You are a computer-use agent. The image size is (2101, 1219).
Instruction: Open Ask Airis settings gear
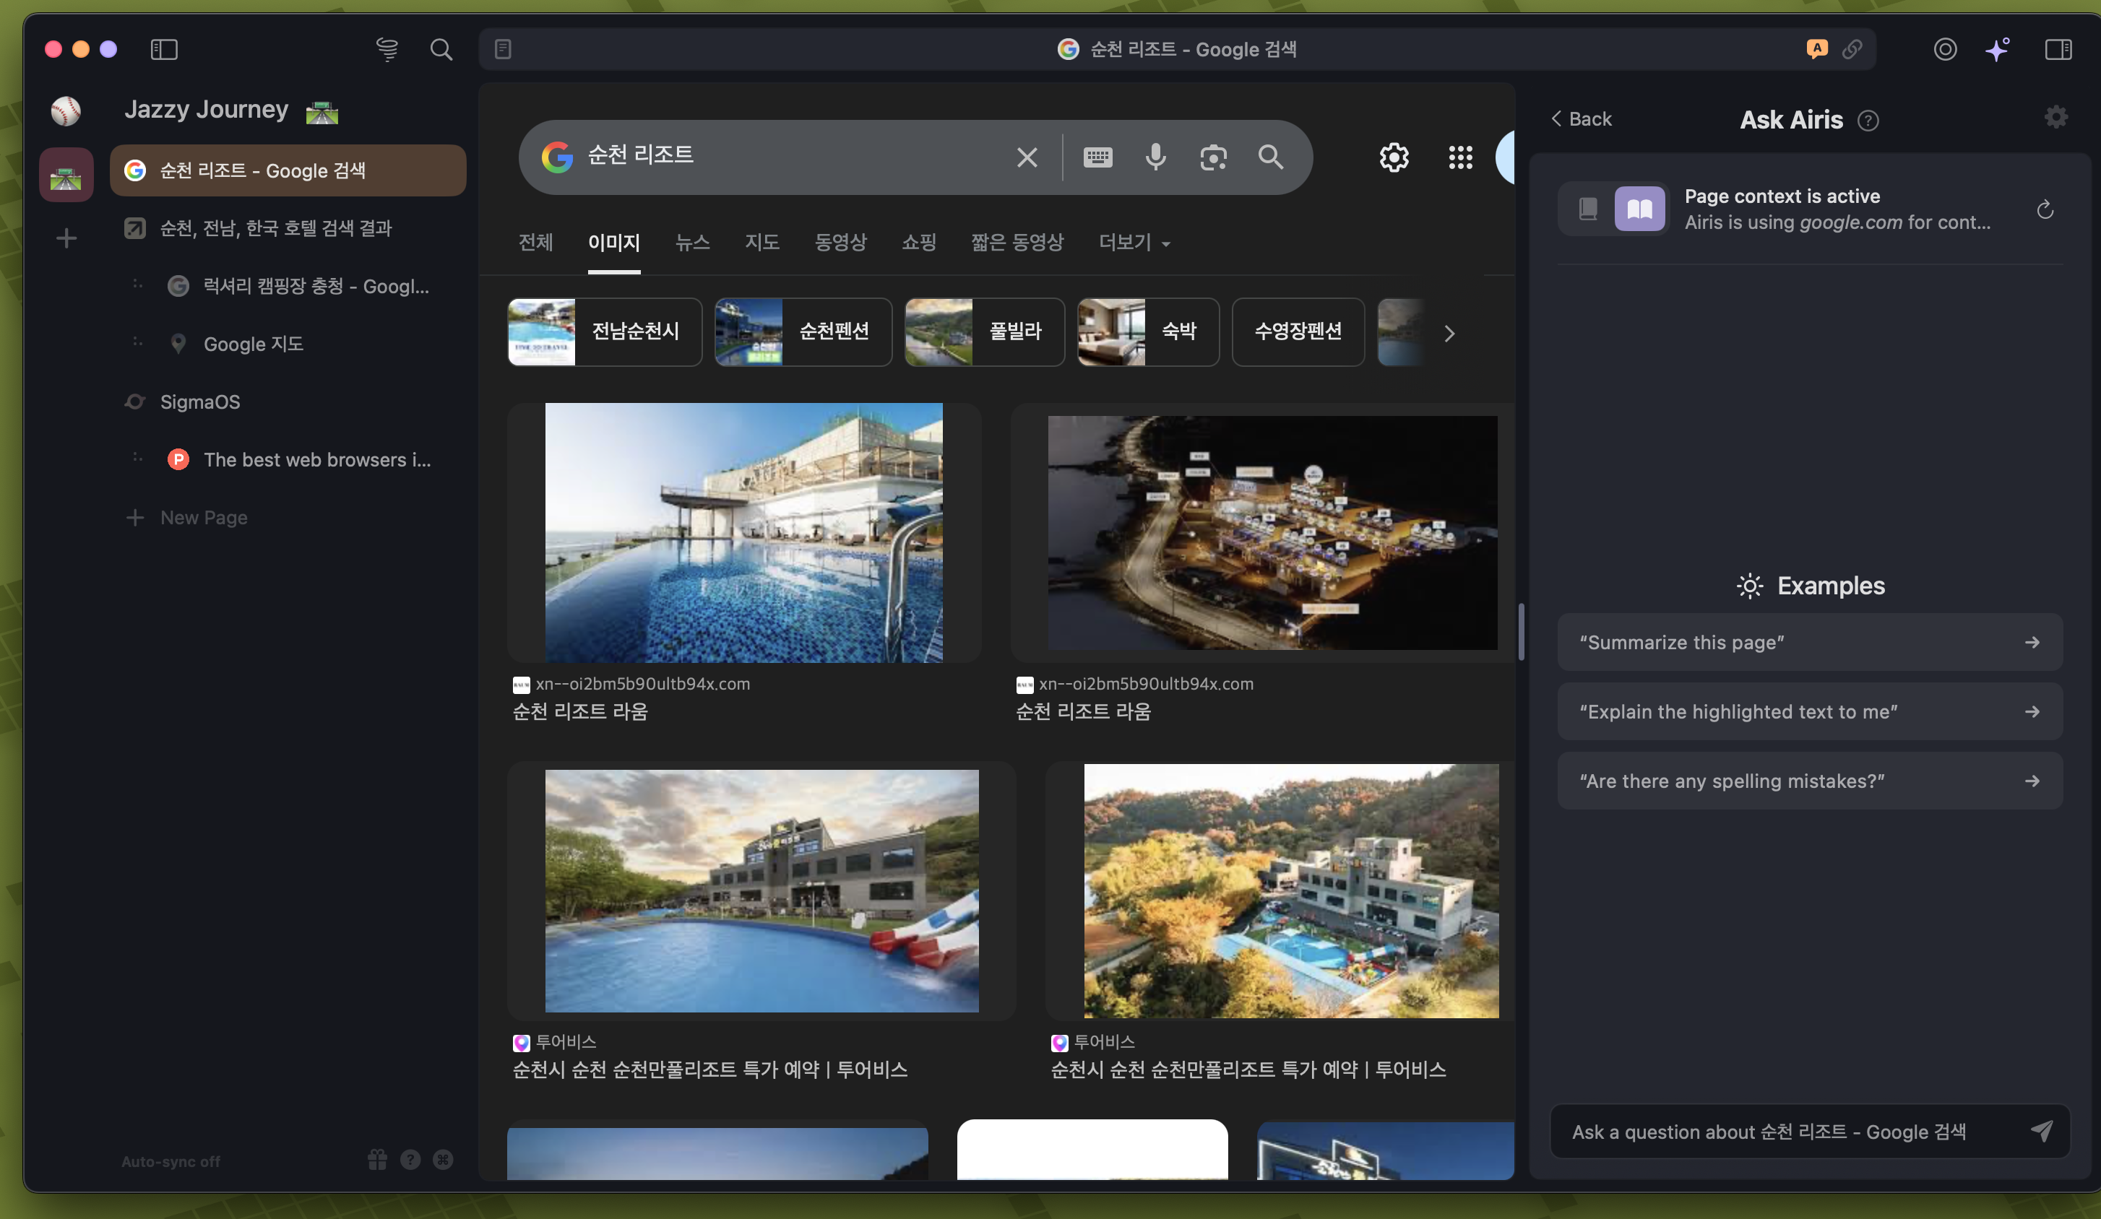coord(2056,118)
